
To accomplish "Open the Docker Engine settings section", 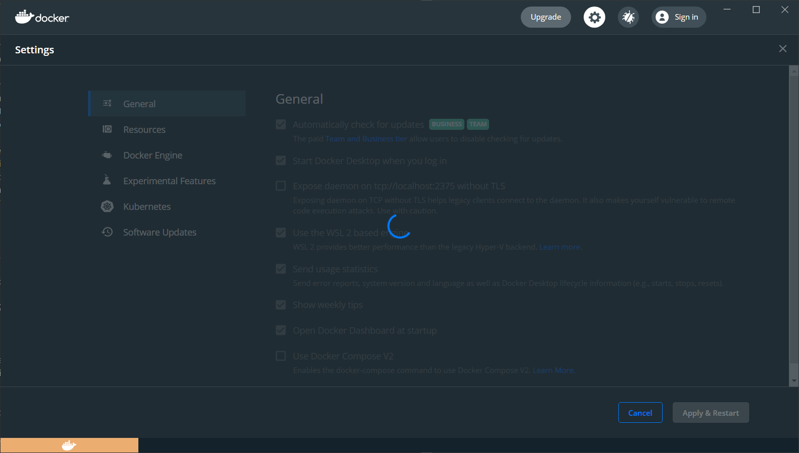I will point(167,155).
